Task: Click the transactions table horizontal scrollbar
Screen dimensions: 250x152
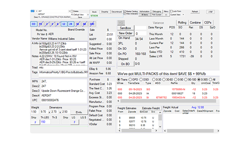Action: 168,101
